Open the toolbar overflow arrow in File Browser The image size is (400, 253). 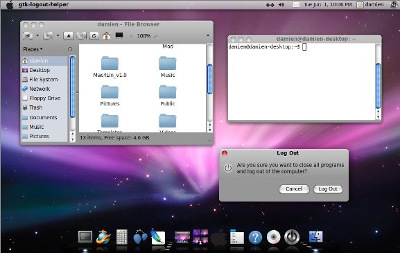208,35
